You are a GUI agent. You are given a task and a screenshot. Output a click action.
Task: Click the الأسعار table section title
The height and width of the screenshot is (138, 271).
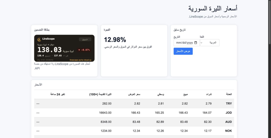click(x=38, y=85)
